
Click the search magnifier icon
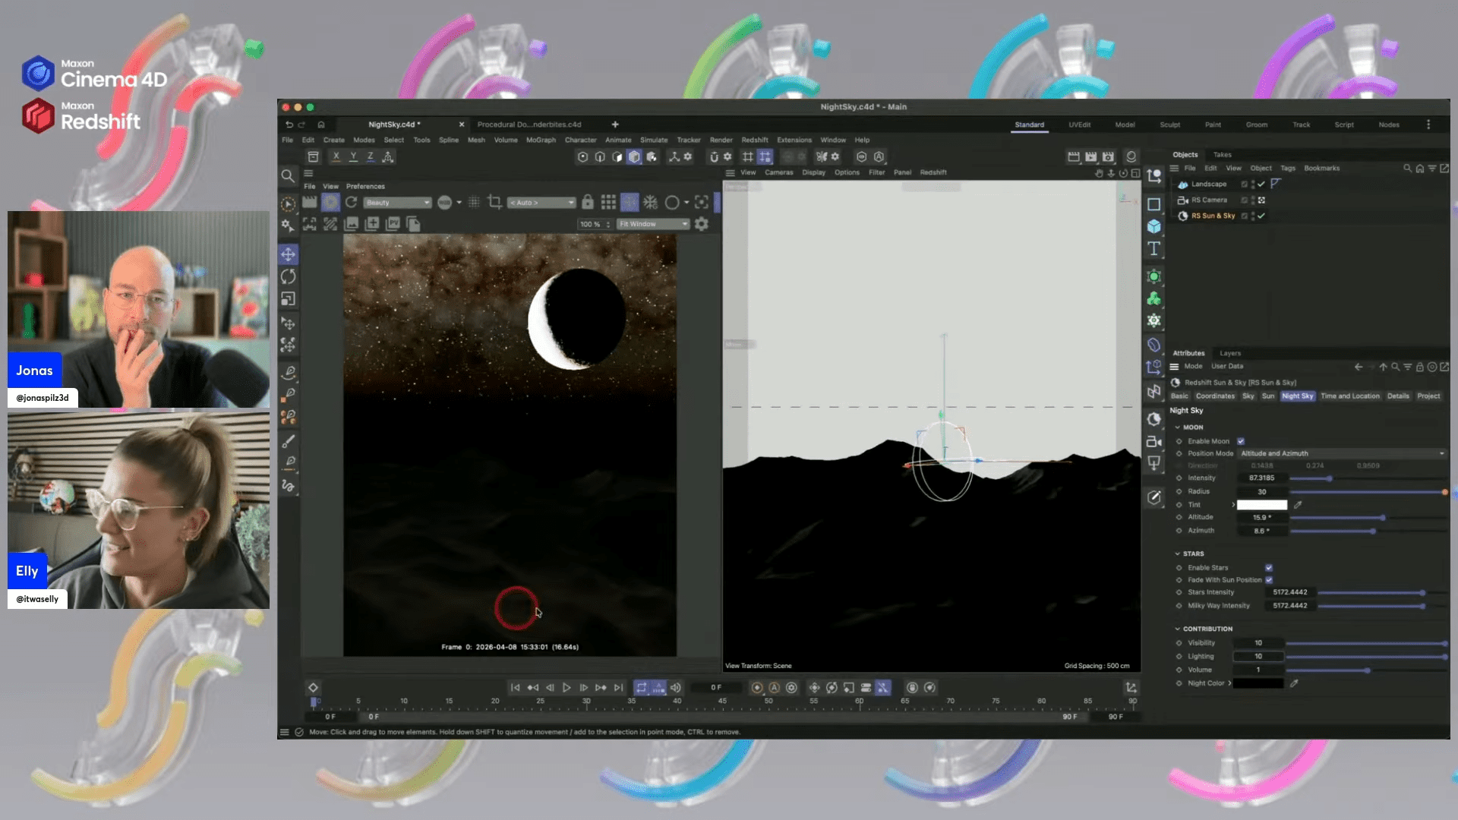tap(288, 176)
